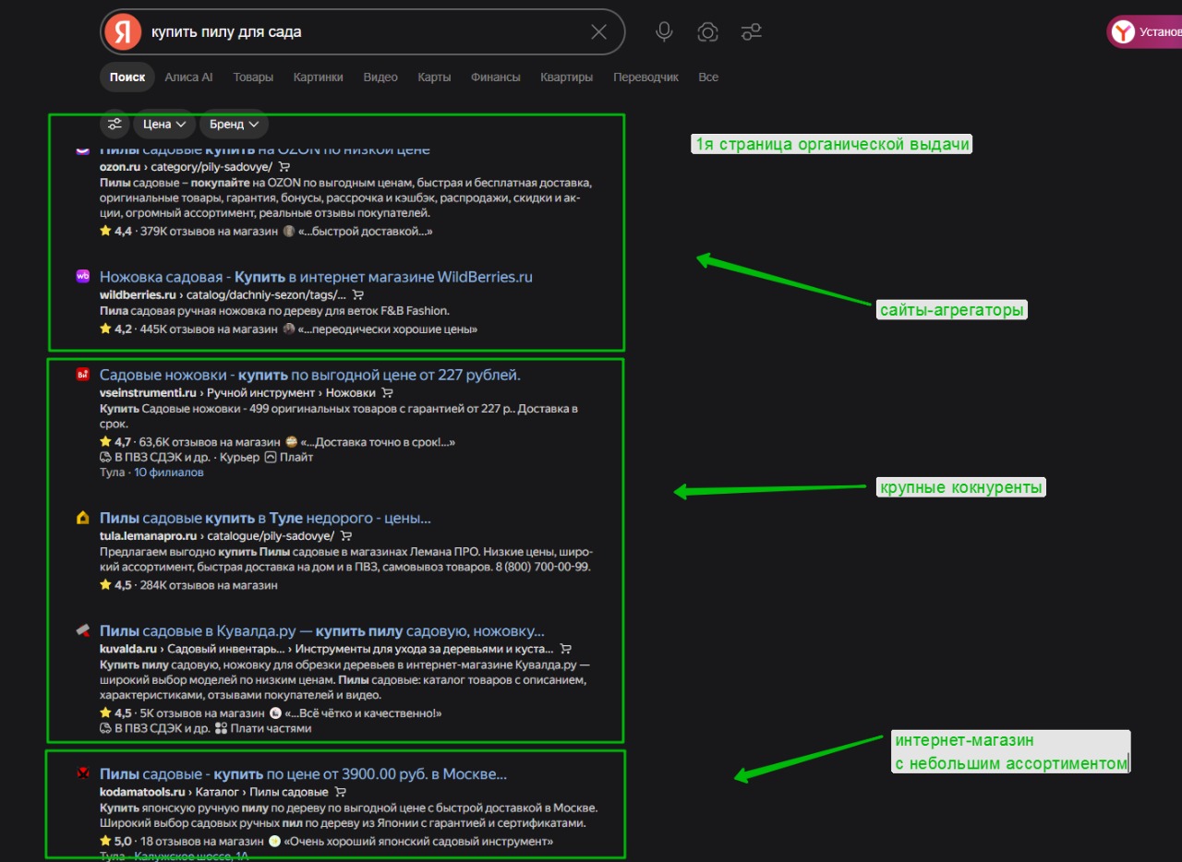Click the cart icon after Ножовки breadcrumb

[388, 393]
